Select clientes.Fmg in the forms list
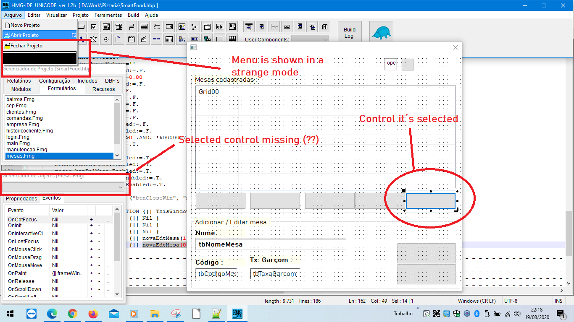Viewport: 574px width, 322px height. (60, 112)
